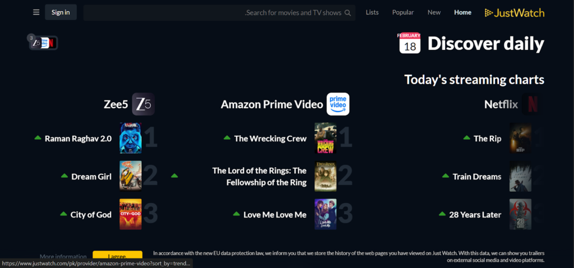Open the City of God poster

(130, 214)
